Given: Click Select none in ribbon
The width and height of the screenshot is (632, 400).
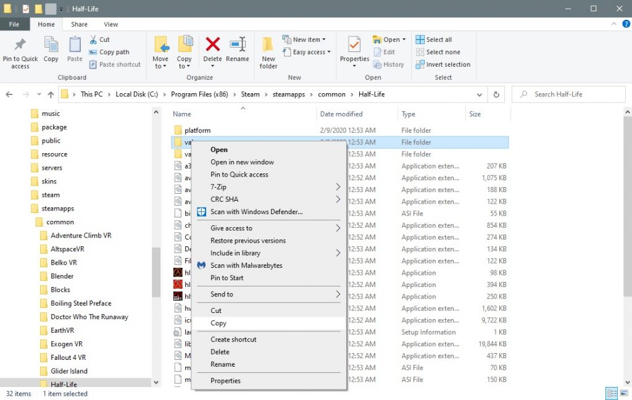Looking at the screenshot, I should tap(438, 52).
